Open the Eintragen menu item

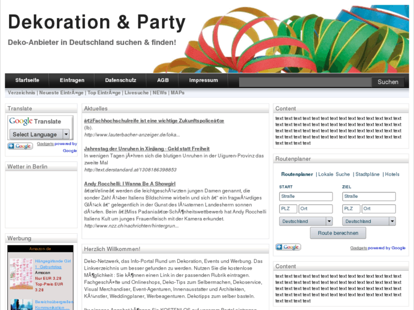[72, 80]
